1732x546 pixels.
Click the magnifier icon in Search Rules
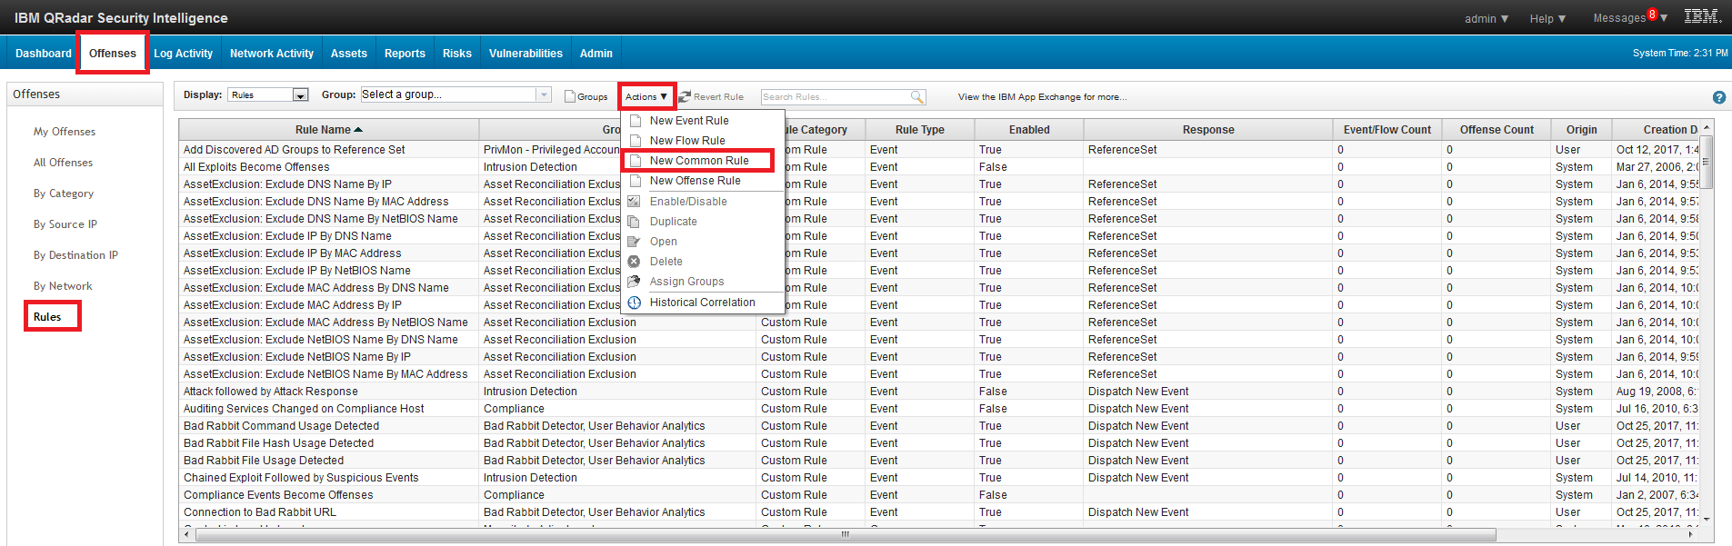(917, 97)
